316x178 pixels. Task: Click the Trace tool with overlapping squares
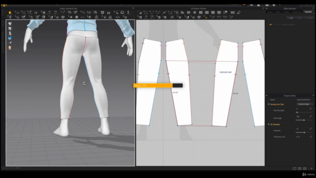pos(225,12)
